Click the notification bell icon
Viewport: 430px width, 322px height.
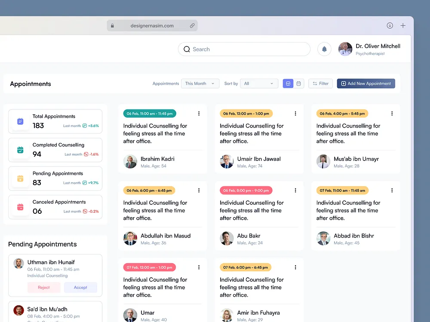[x=324, y=49]
